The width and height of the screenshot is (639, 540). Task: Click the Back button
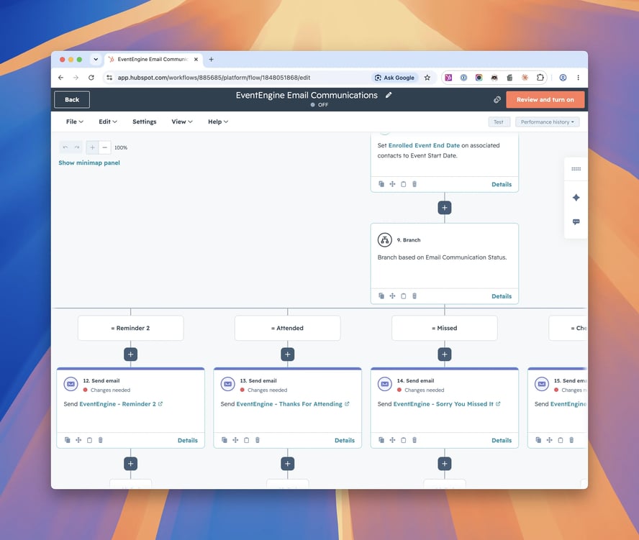pos(72,99)
